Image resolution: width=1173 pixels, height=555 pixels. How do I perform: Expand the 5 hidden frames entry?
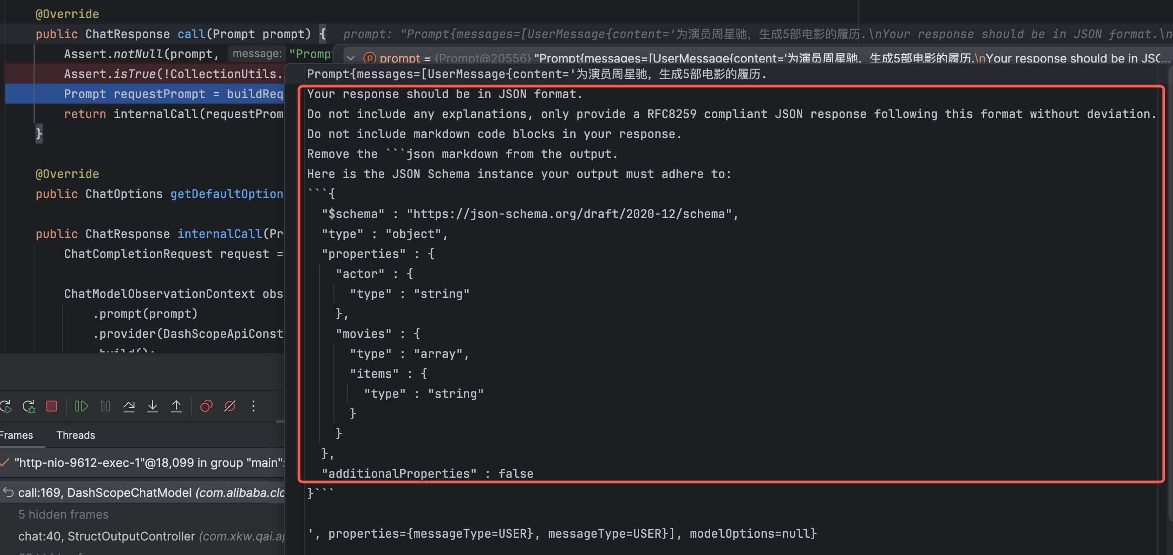coord(63,515)
